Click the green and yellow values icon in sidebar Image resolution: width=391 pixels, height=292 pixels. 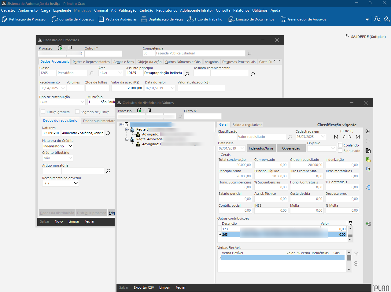pos(368,160)
